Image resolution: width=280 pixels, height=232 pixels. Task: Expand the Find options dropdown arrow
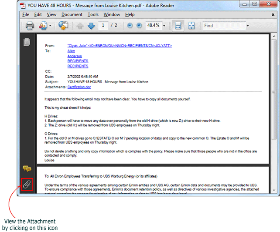248,26
